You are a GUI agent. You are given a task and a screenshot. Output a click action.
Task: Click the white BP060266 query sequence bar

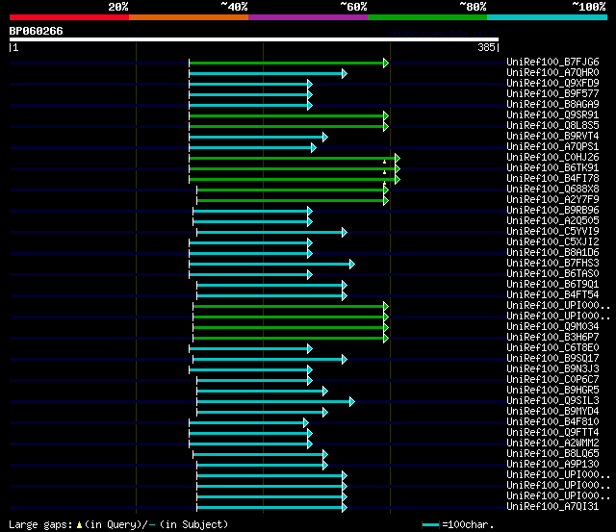point(254,39)
